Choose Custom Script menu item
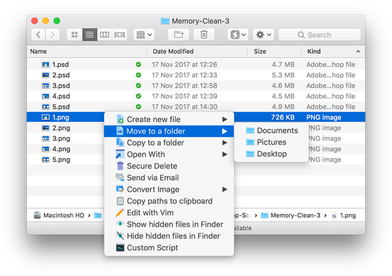The image size is (392, 276). tap(169, 247)
